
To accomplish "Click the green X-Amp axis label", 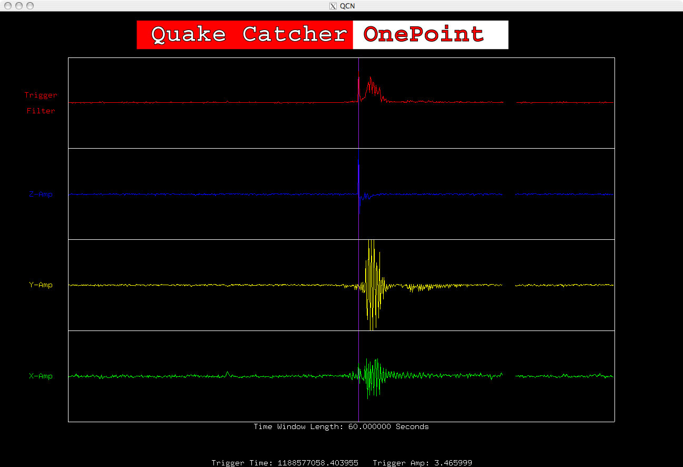I will (x=41, y=376).
